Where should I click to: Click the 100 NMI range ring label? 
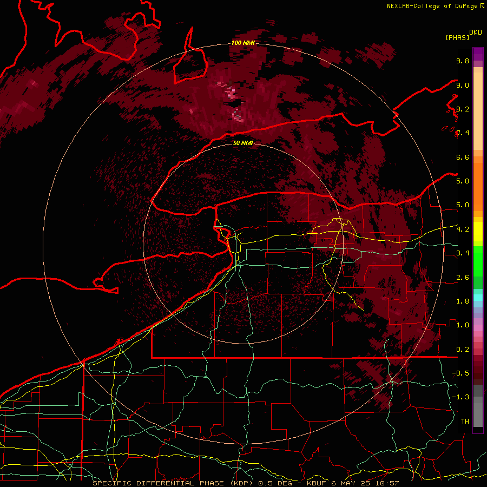pyautogui.click(x=243, y=43)
